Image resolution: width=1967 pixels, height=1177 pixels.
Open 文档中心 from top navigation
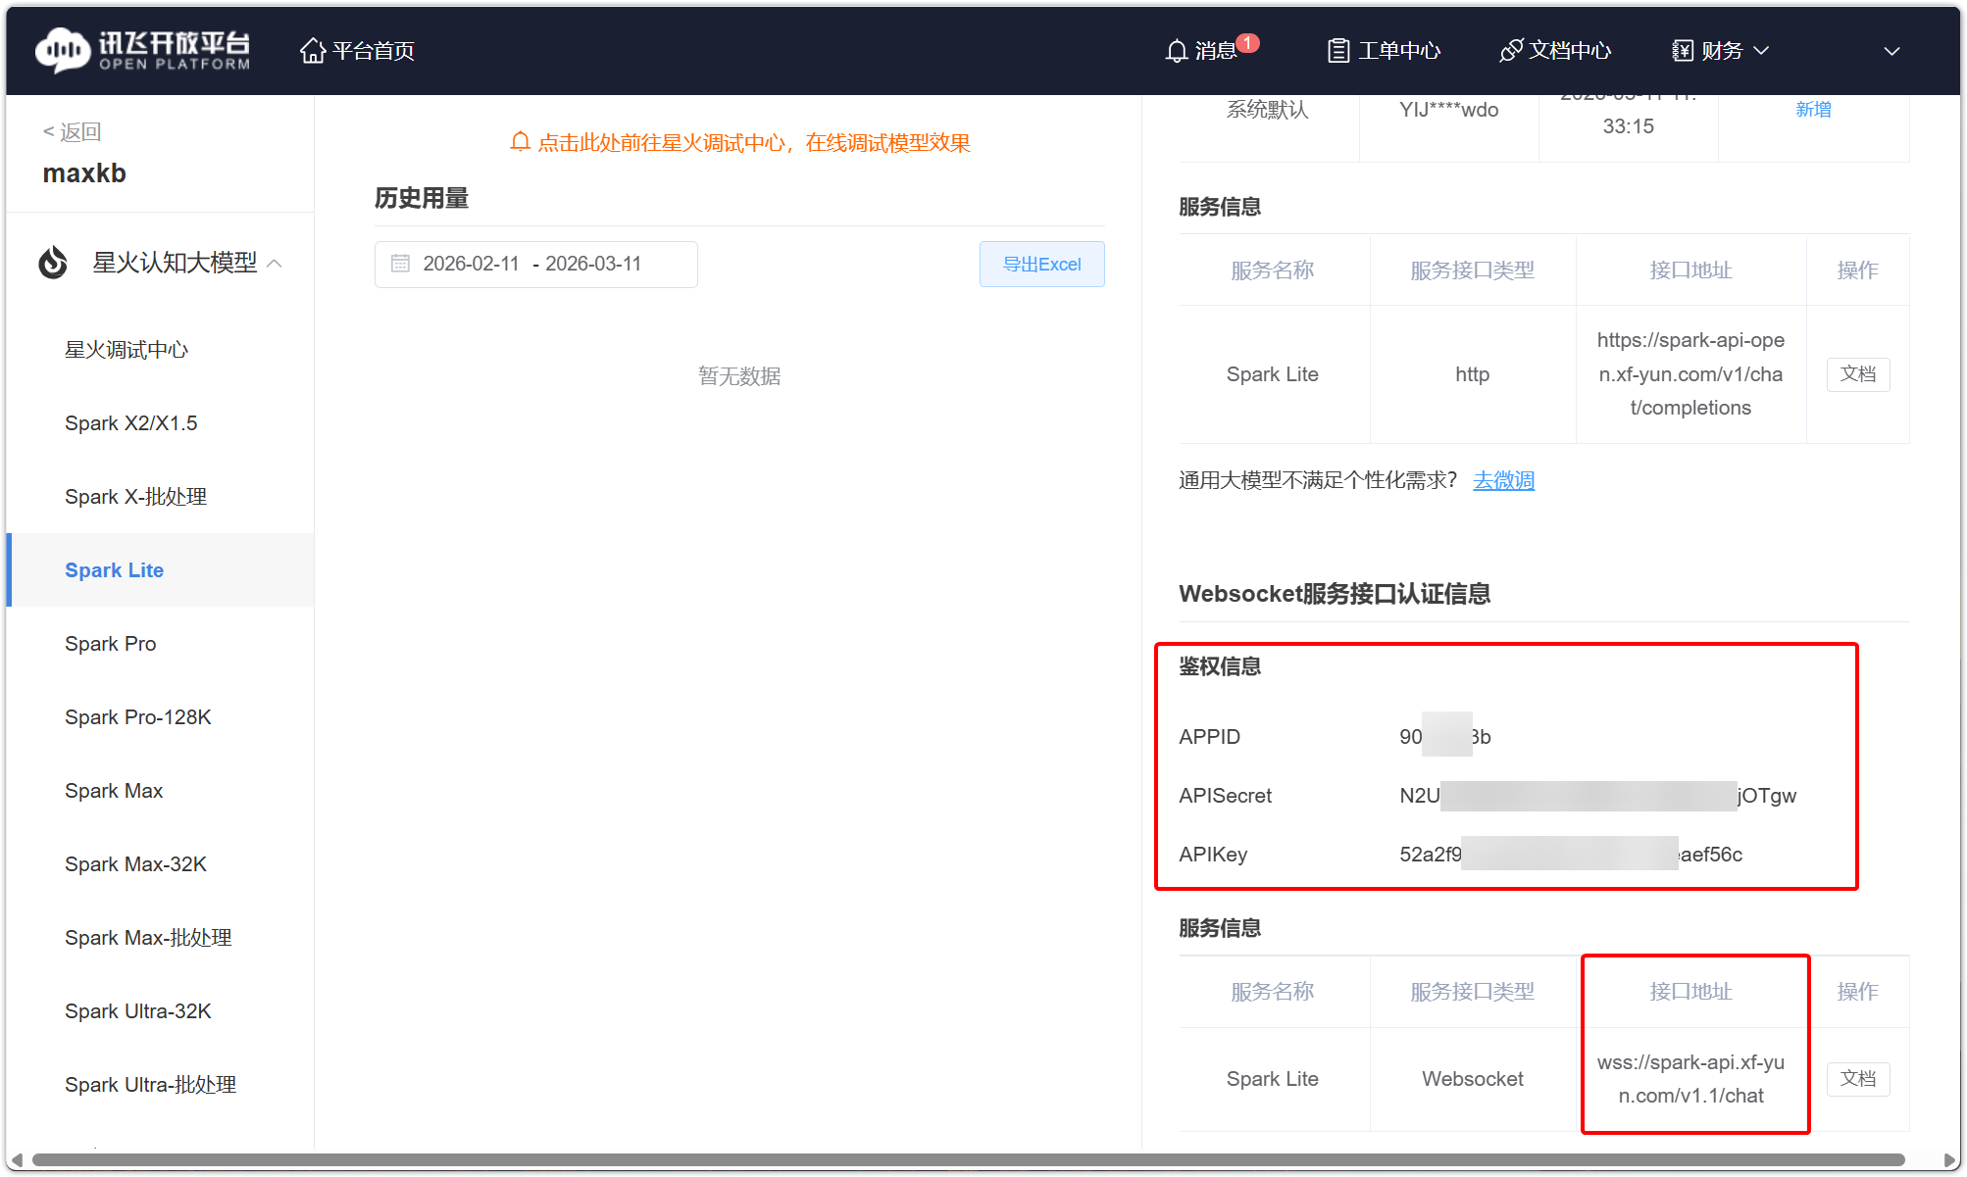pyautogui.click(x=1554, y=50)
